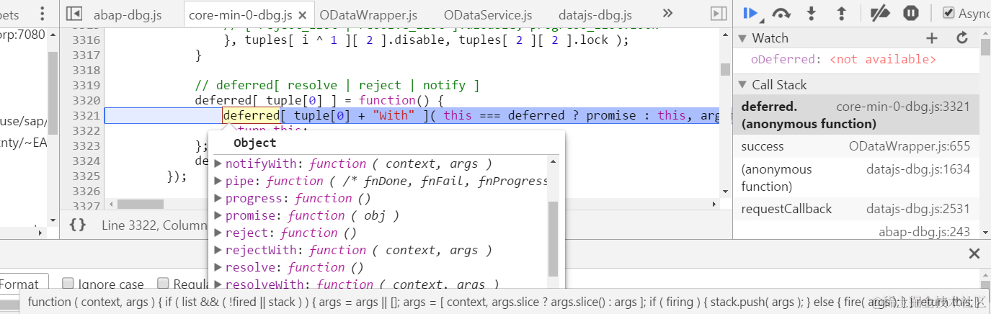Deactivate breakpoints
Viewport: 991px width, 314px height.
[880, 13]
